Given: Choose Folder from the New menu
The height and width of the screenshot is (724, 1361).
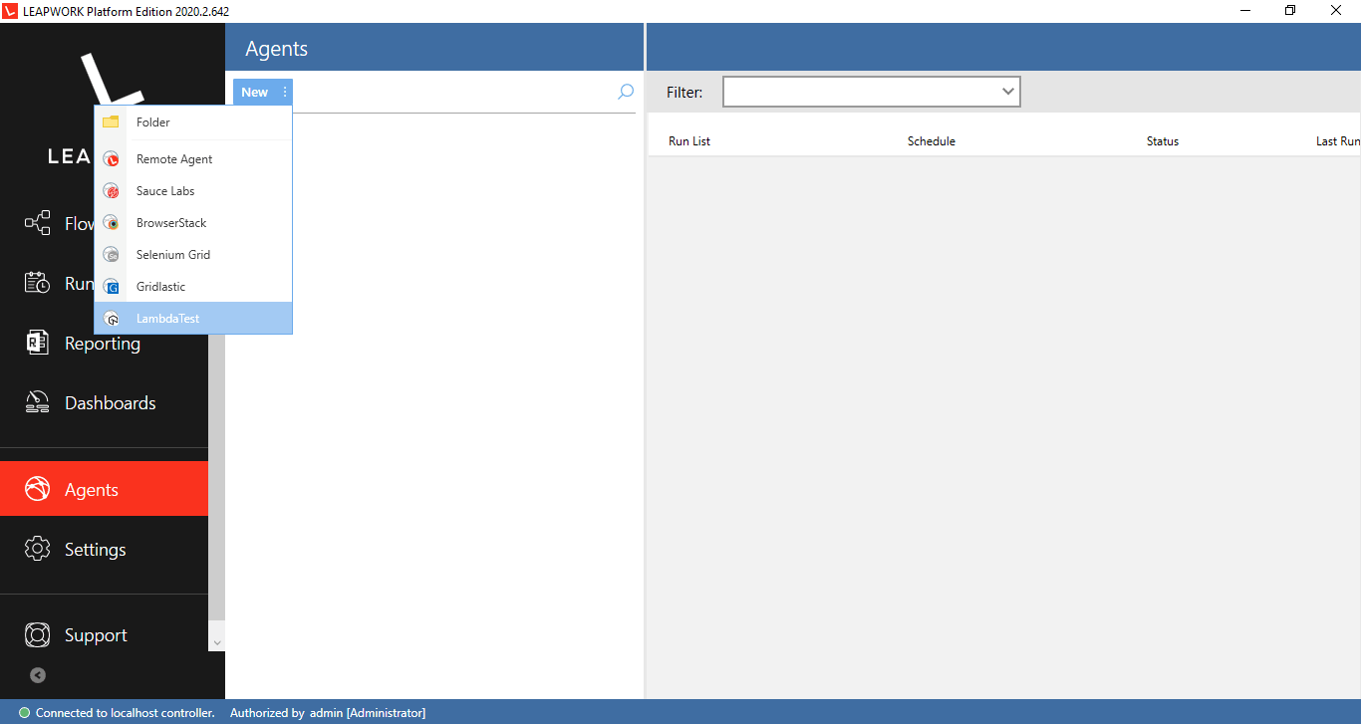Looking at the screenshot, I should 153,122.
